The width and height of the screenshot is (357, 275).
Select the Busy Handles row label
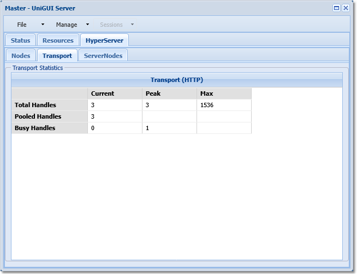(50, 128)
